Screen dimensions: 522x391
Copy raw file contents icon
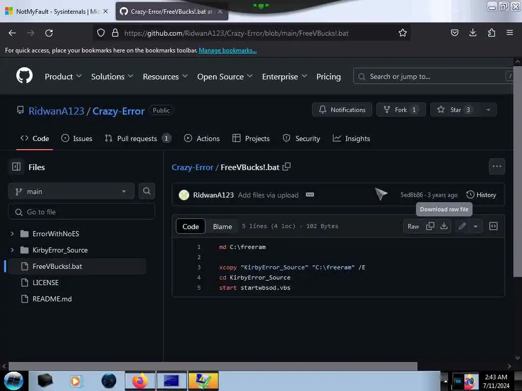click(430, 227)
